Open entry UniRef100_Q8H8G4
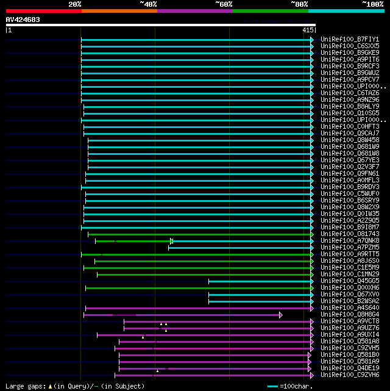This screenshot has height=391, width=390. (x=350, y=315)
